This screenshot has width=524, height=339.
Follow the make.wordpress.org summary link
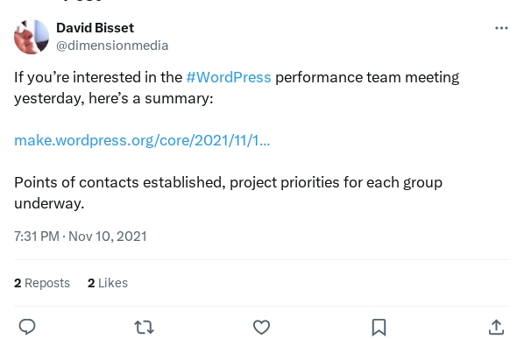142,140
